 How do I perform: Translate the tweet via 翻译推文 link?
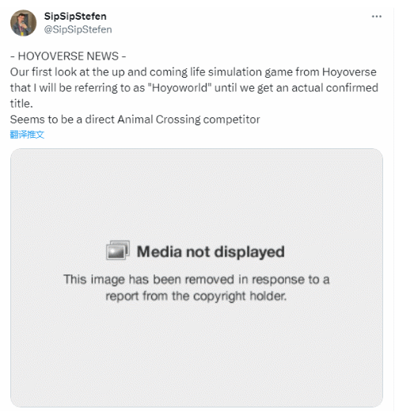click(x=27, y=135)
